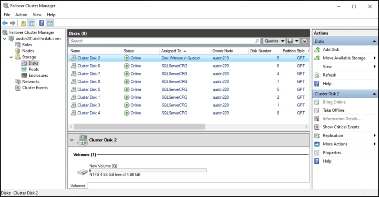379x197 pixels.
Task: Toggle the Show/Hide Action Pane toolbar button
Action: [x=50, y=23]
